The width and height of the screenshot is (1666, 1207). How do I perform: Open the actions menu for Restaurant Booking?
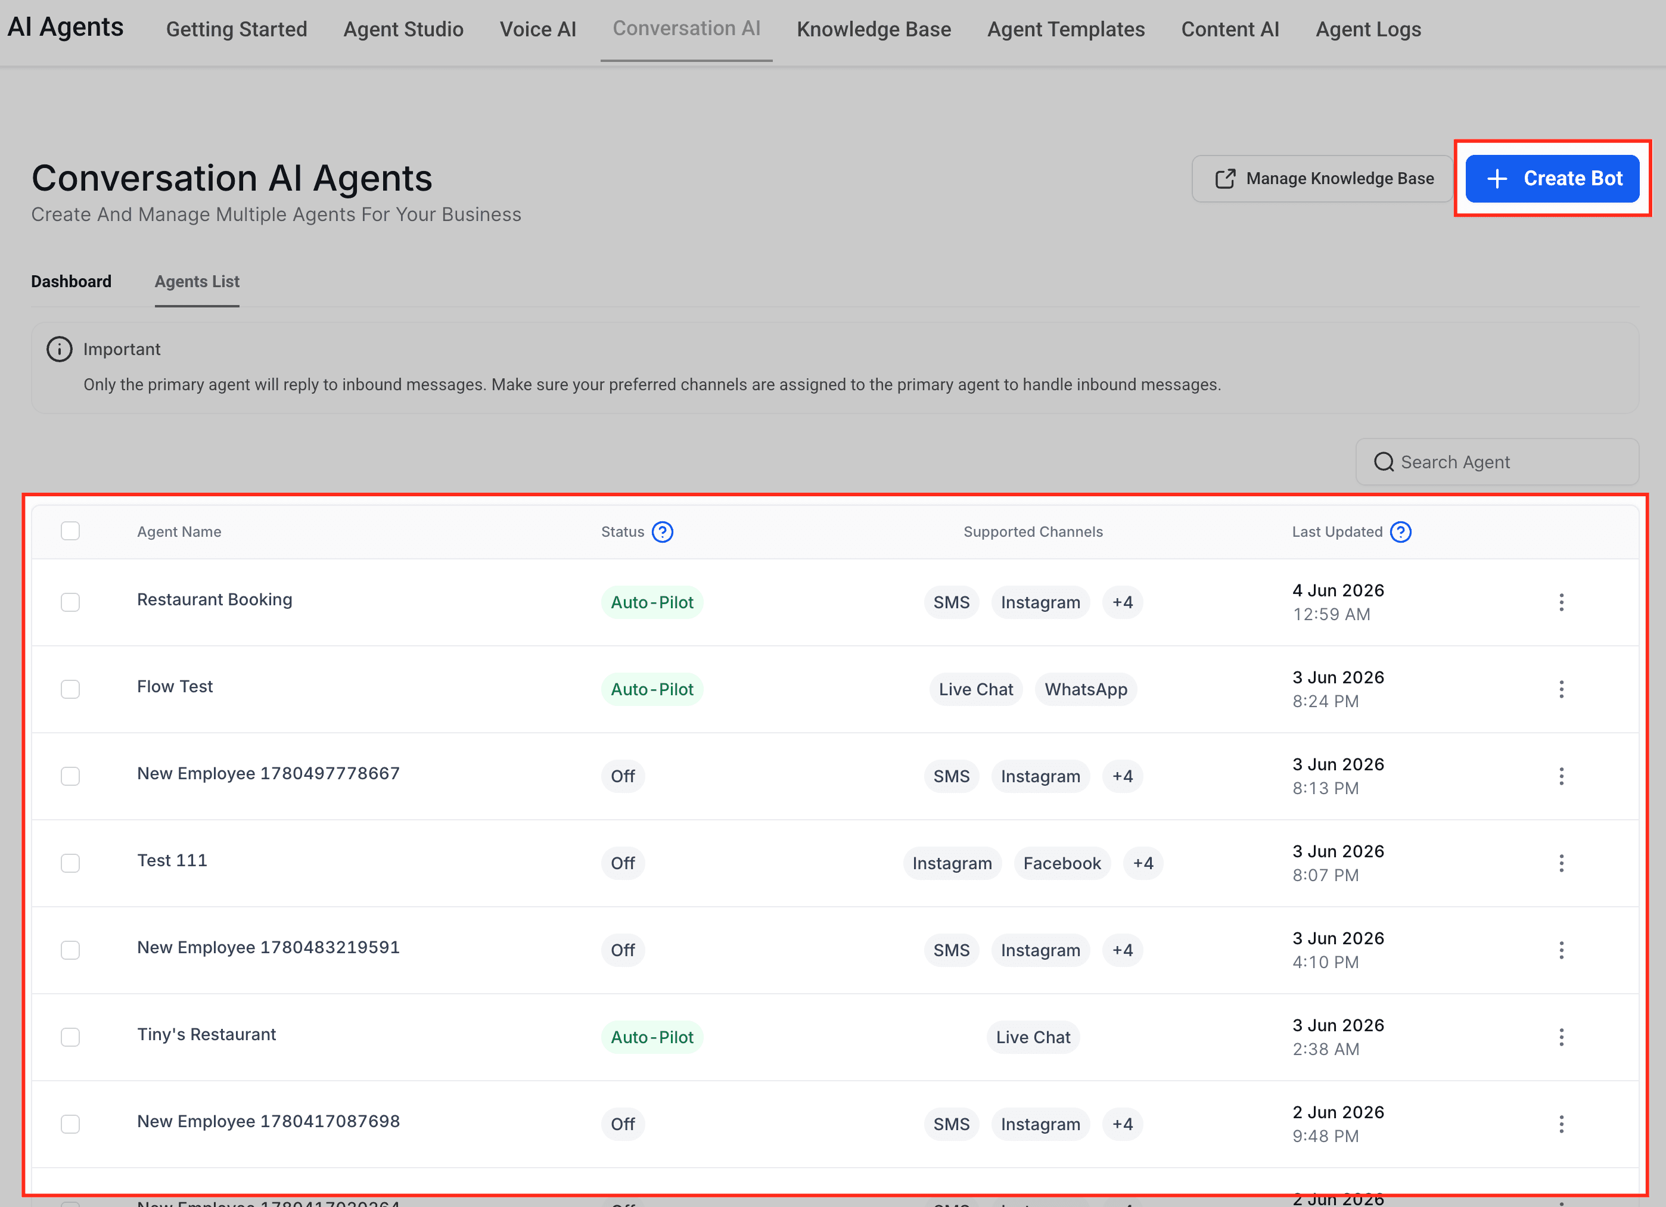tap(1562, 602)
